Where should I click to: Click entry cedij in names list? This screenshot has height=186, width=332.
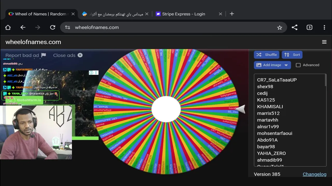(262, 93)
